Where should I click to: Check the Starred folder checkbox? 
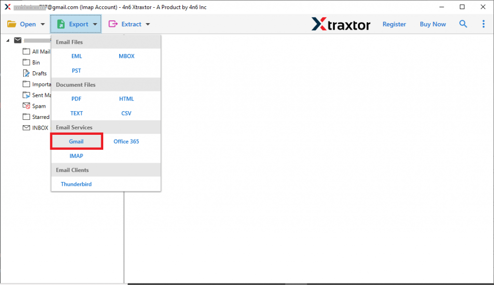point(26,117)
